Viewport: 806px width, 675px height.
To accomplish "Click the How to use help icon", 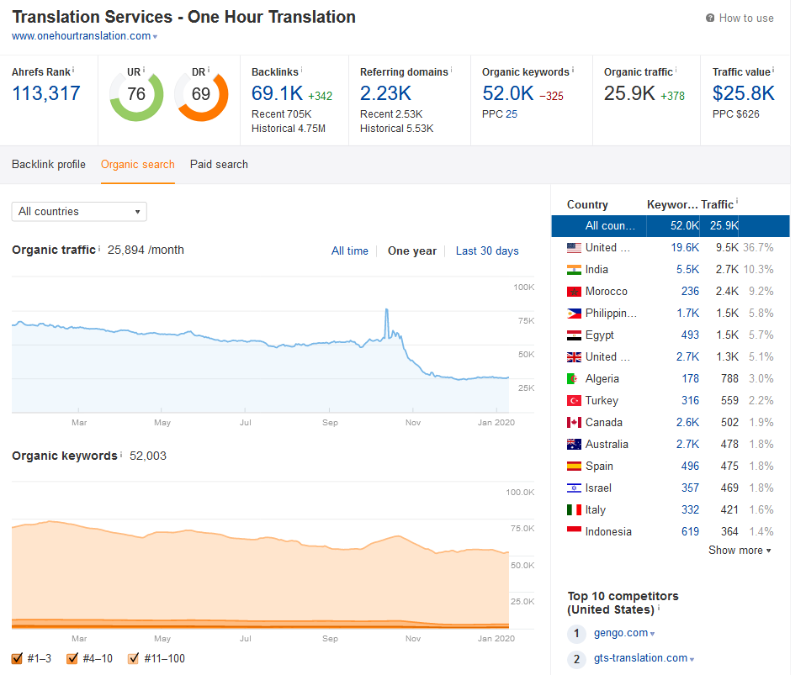I will [x=710, y=18].
